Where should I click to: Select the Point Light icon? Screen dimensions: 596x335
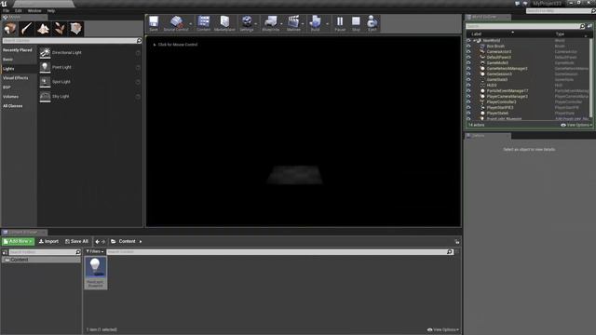pyautogui.click(x=45, y=67)
